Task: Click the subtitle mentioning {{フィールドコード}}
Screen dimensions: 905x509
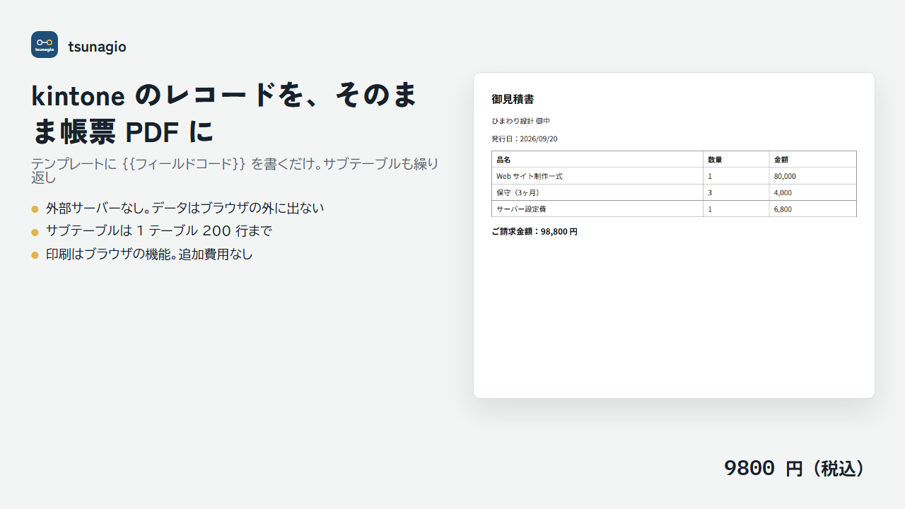Action: coord(235,170)
